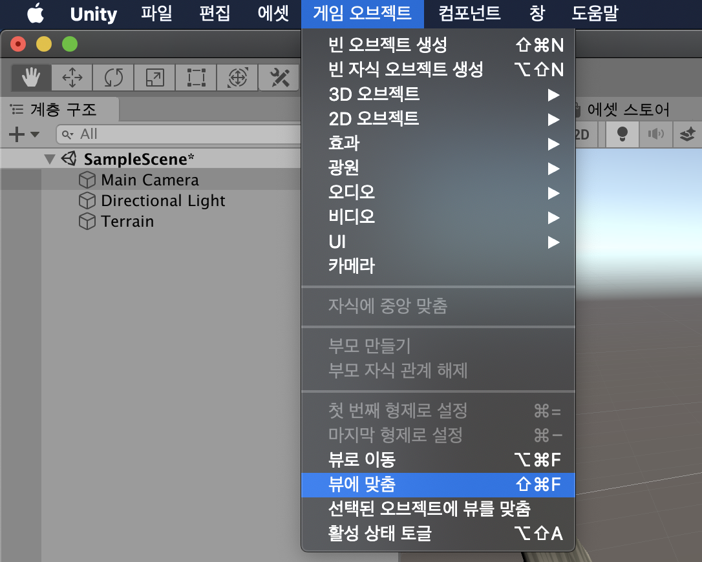The height and width of the screenshot is (562, 702).
Task: Expand the 2D 오브젝트 submenu
Action: (438, 119)
